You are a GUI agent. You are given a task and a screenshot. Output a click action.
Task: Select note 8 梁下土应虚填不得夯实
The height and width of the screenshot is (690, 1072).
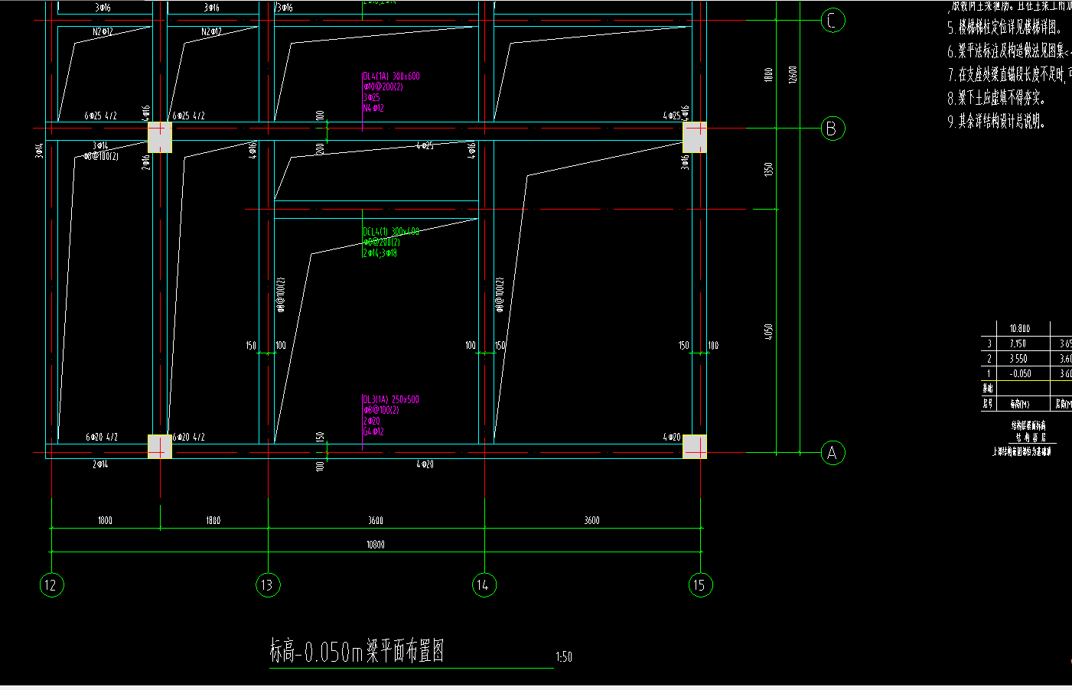point(996,98)
